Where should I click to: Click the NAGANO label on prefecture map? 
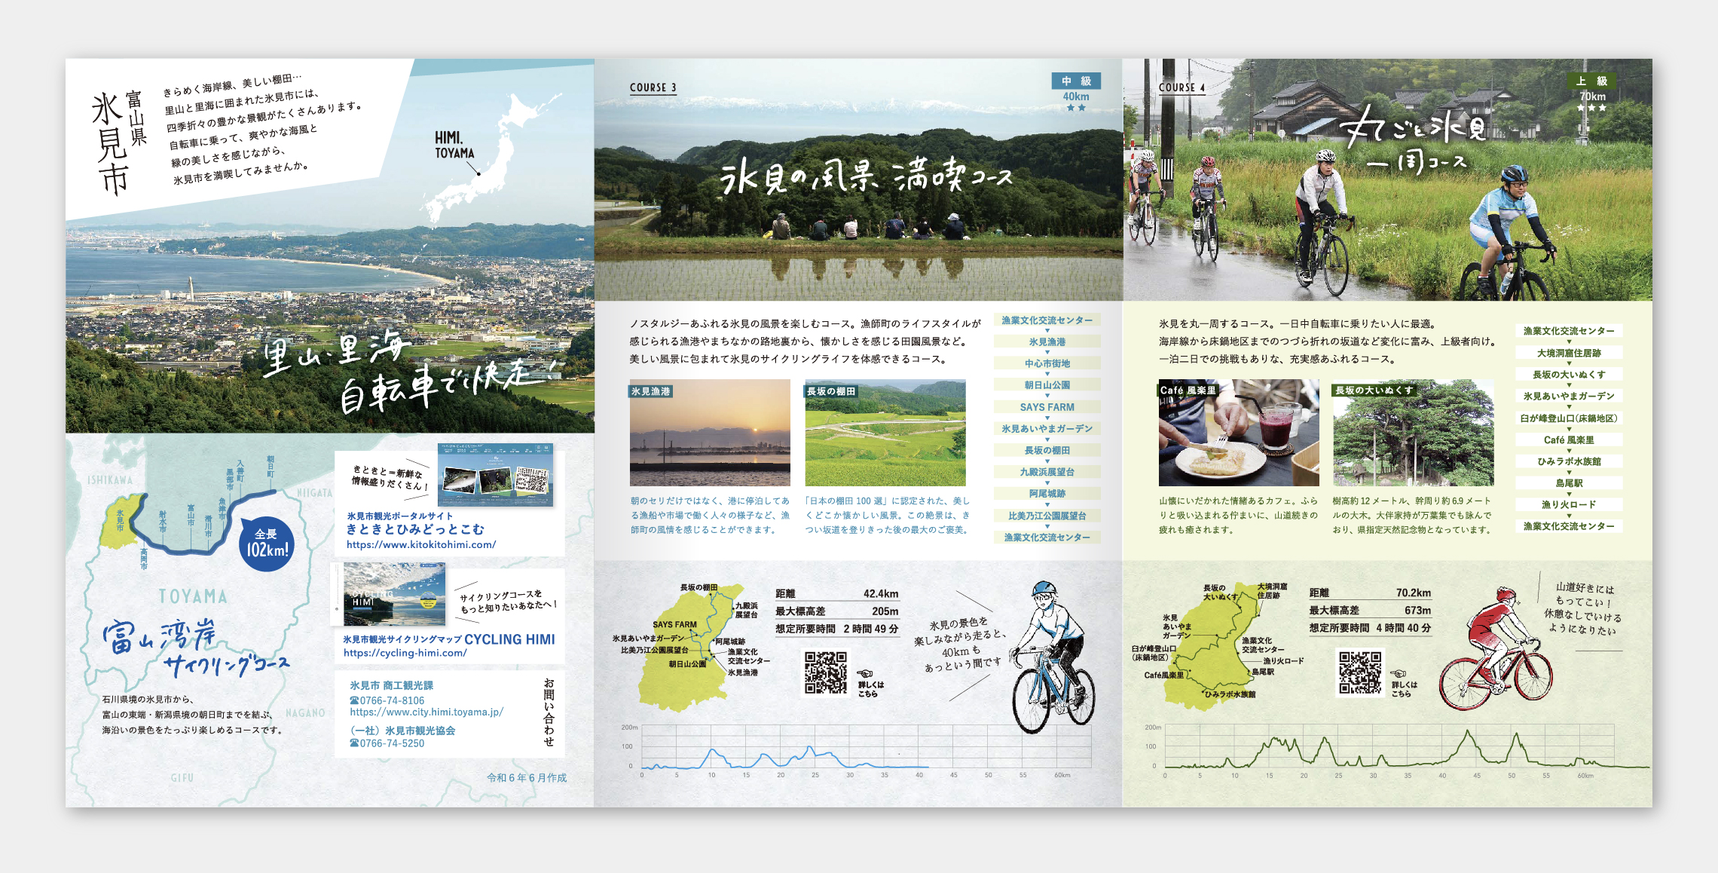pos(306,713)
